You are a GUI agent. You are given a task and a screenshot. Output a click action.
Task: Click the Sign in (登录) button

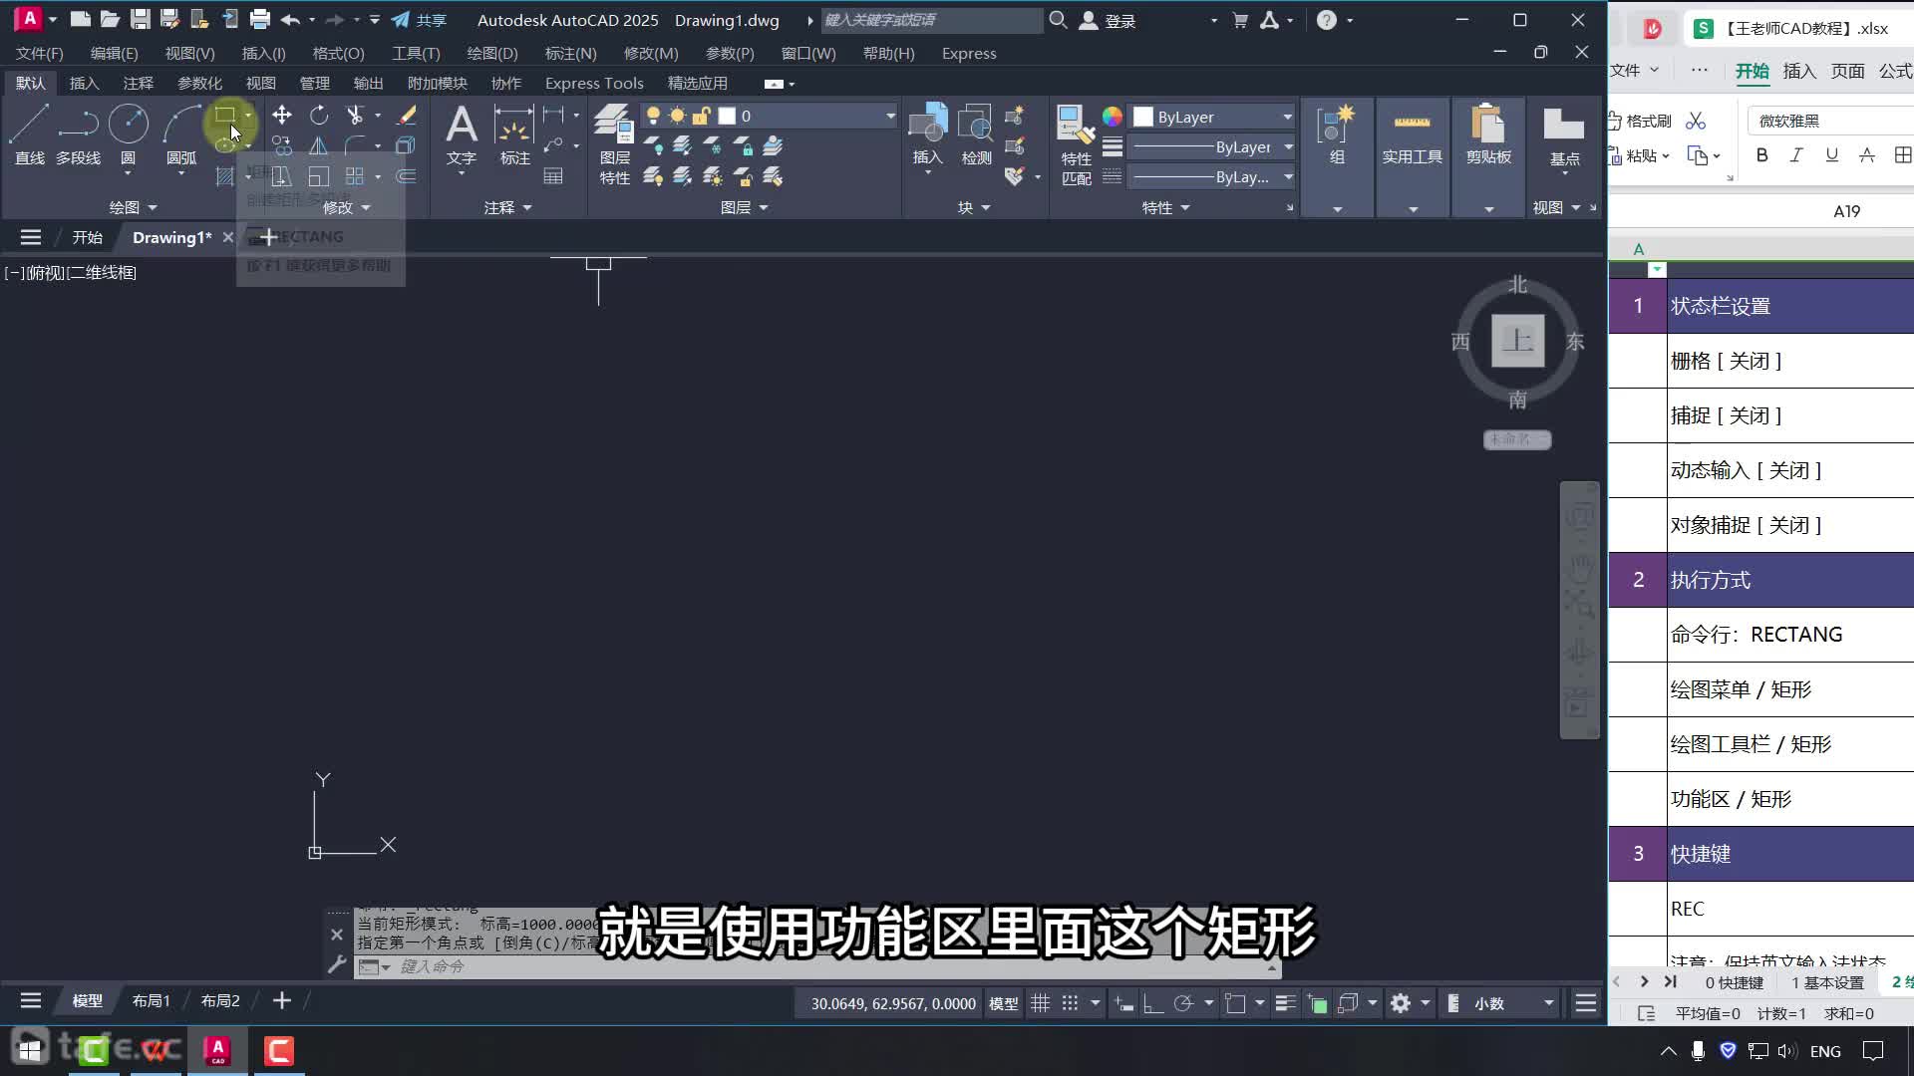1109,20
